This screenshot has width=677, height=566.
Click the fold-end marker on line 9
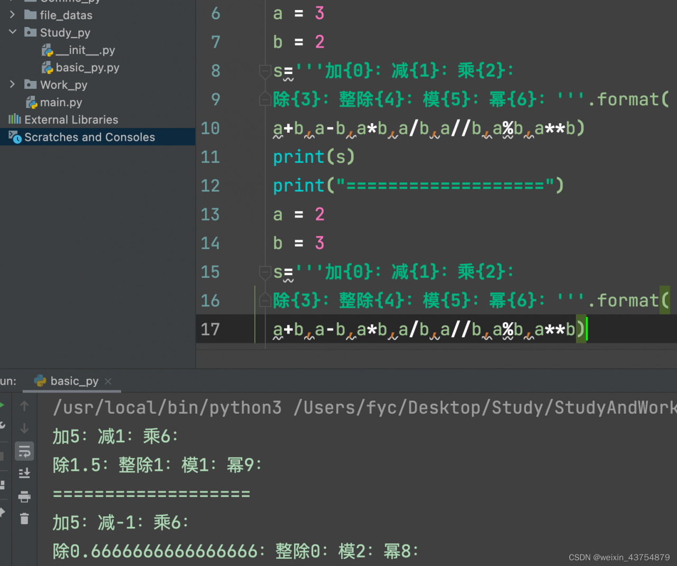[x=266, y=99]
